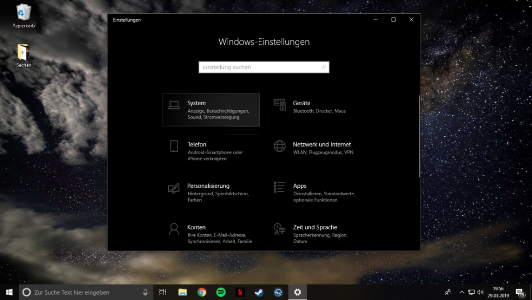The image size is (532, 300).
Task: Click the blue headset app taskbar icon
Action: [x=278, y=292]
